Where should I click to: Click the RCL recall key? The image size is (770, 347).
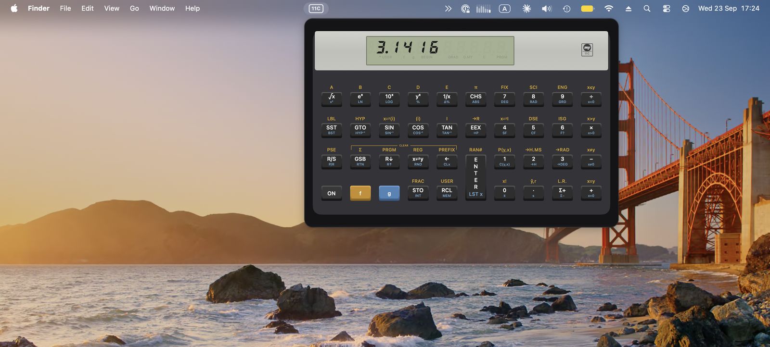coord(447,193)
